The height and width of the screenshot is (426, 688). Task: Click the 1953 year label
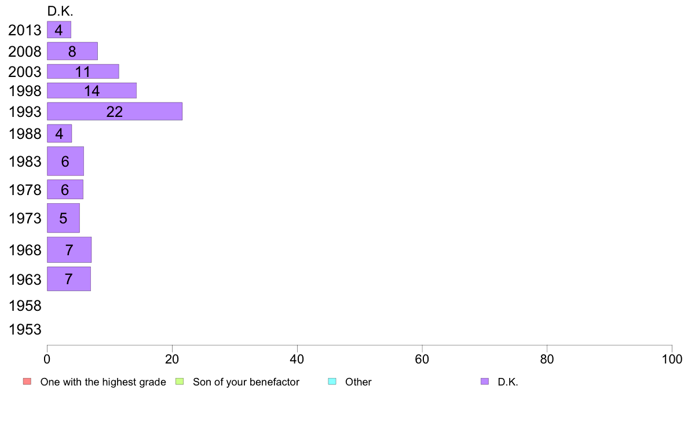point(25,329)
